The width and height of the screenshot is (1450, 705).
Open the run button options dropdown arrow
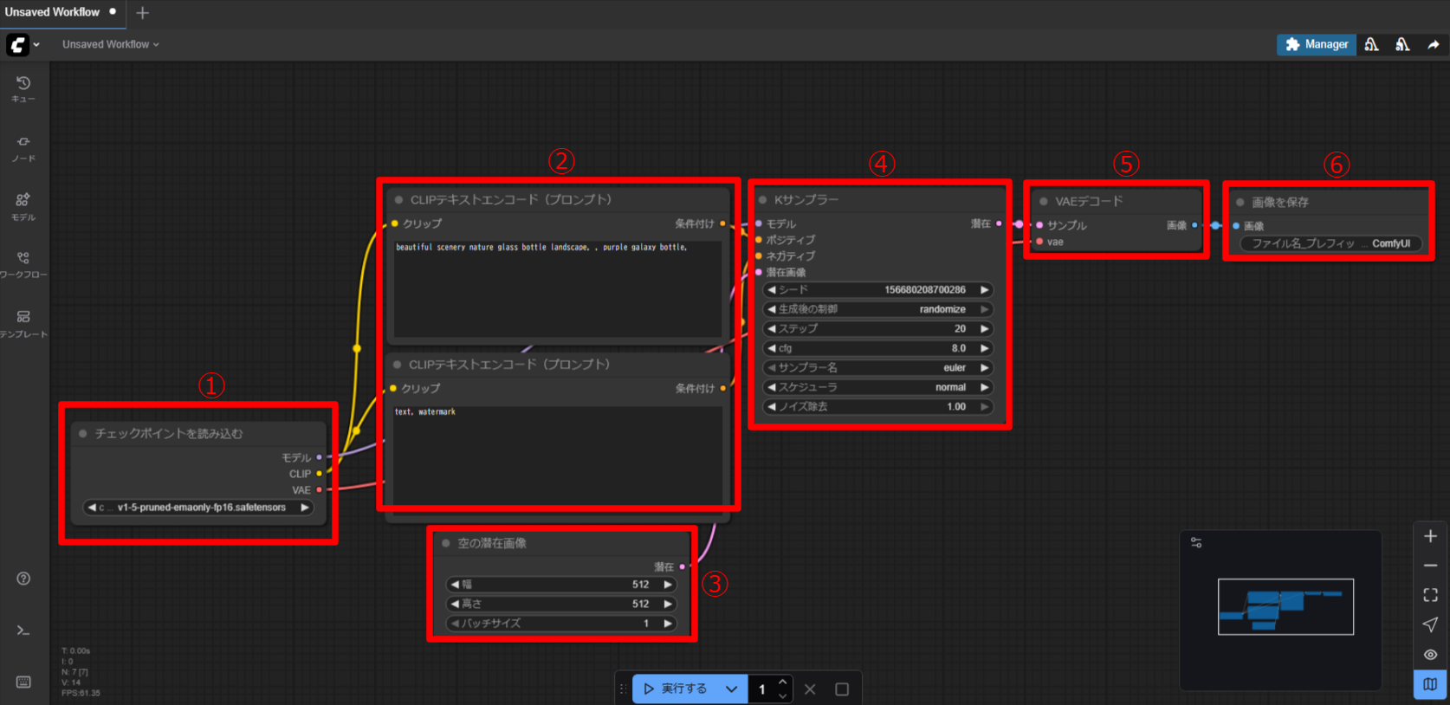click(x=731, y=689)
